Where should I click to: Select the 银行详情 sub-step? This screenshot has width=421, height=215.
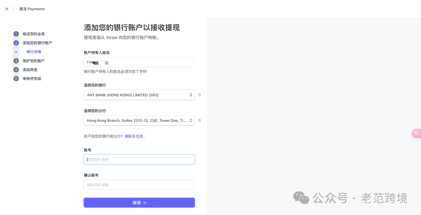(34, 52)
